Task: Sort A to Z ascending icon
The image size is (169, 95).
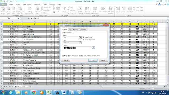Action: click(x=54, y=8)
